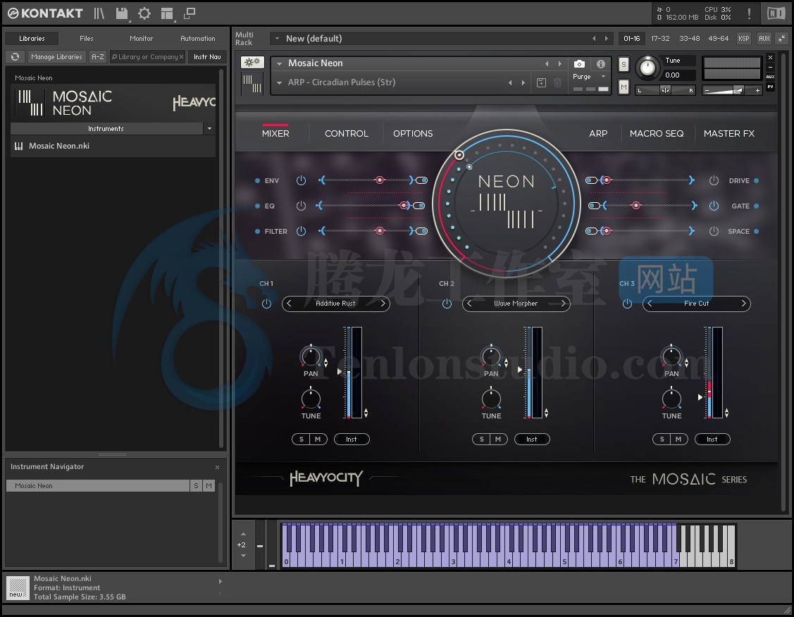
Task: Open the workspace layout icon
Action: click(x=166, y=13)
